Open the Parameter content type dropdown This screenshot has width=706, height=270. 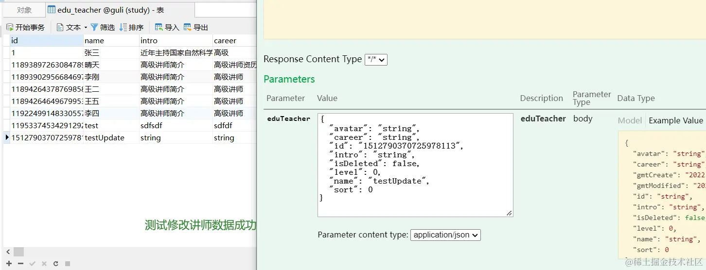[445, 235]
